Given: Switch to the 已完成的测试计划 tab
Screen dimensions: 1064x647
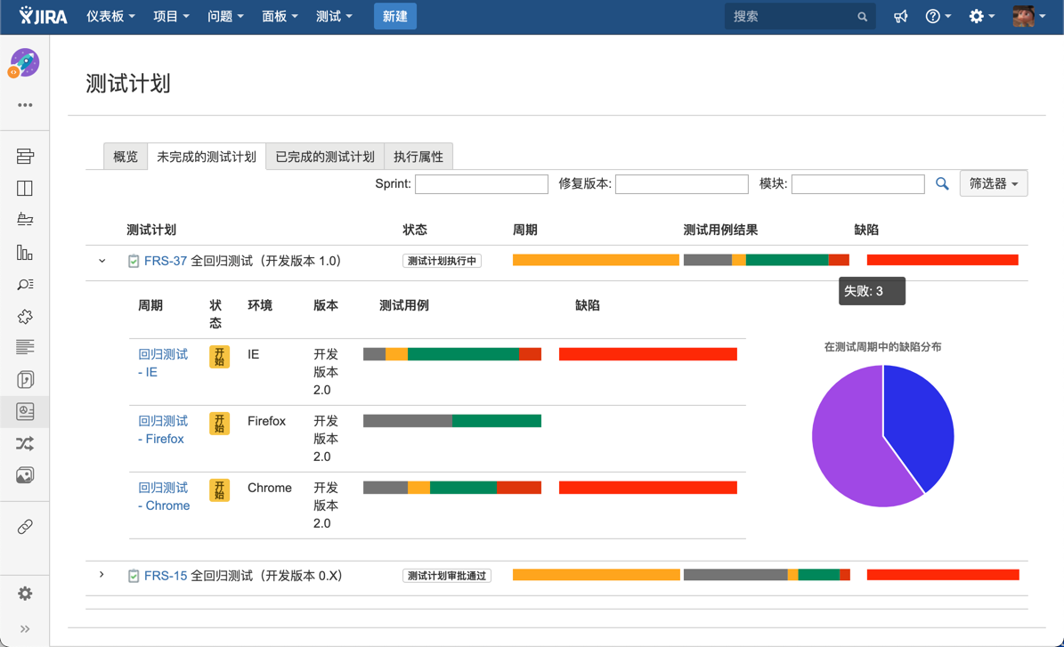Looking at the screenshot, I should [325, 157].
